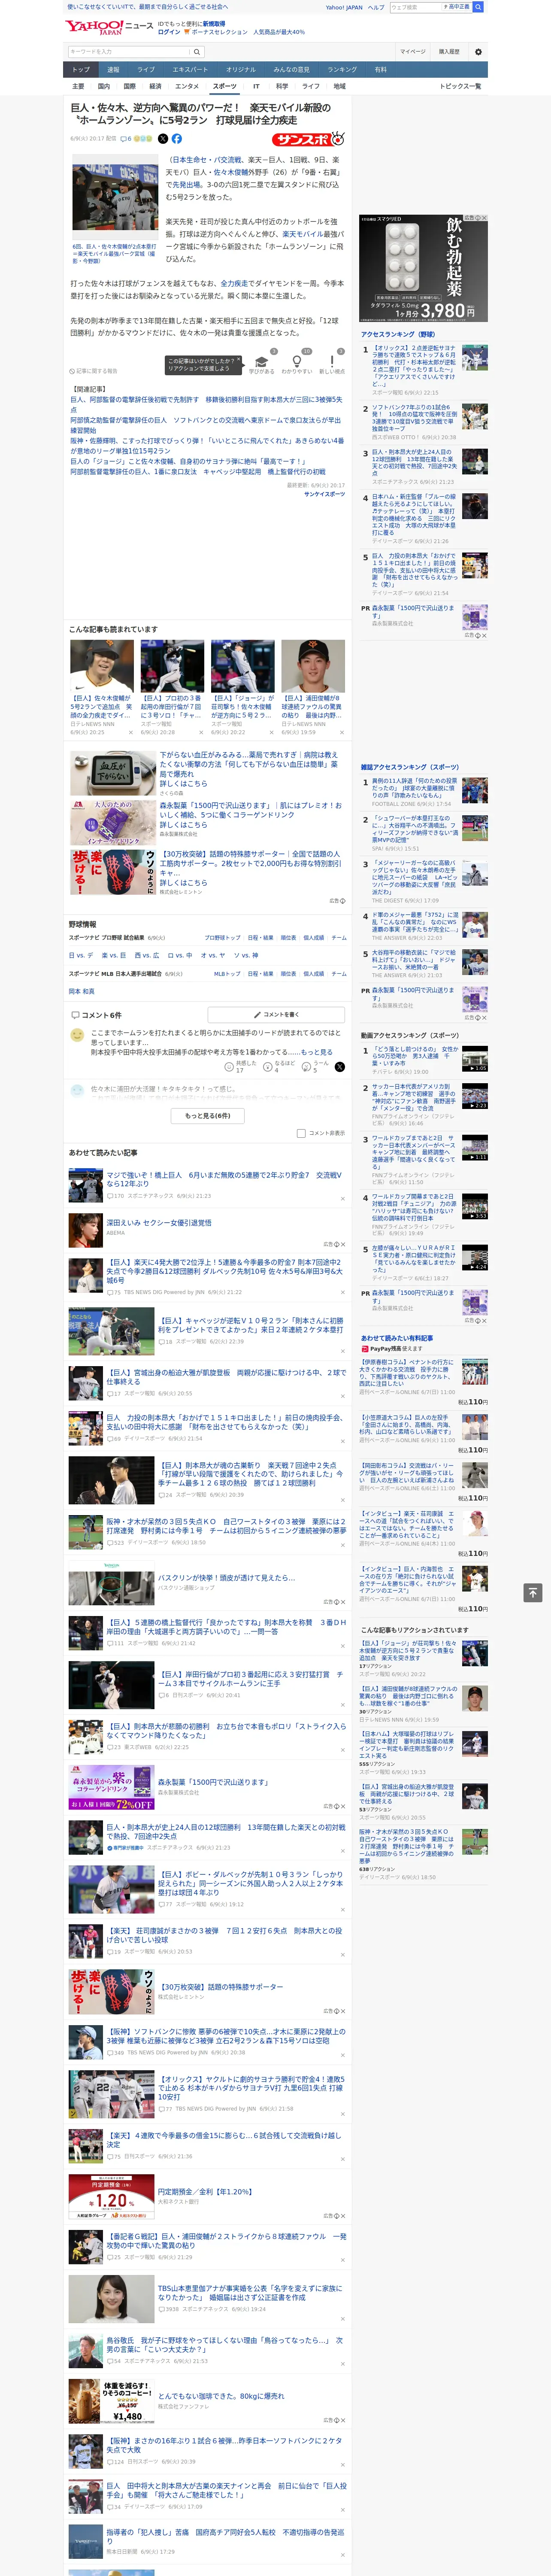Click the keyword search magnifier icon

pyautogui.click(x=197, y=51)
